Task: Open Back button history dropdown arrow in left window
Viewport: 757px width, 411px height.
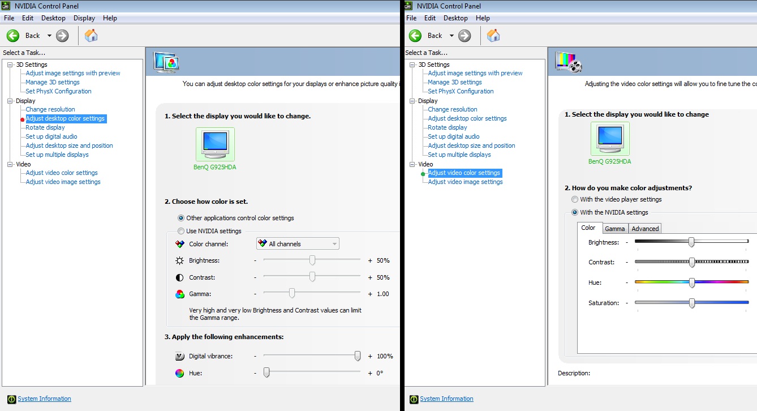Action: point(49,36)
